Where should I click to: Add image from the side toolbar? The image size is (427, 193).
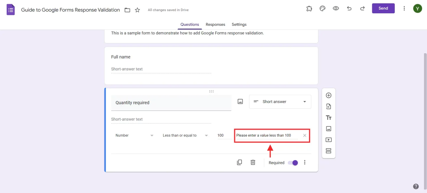point(329,129)
